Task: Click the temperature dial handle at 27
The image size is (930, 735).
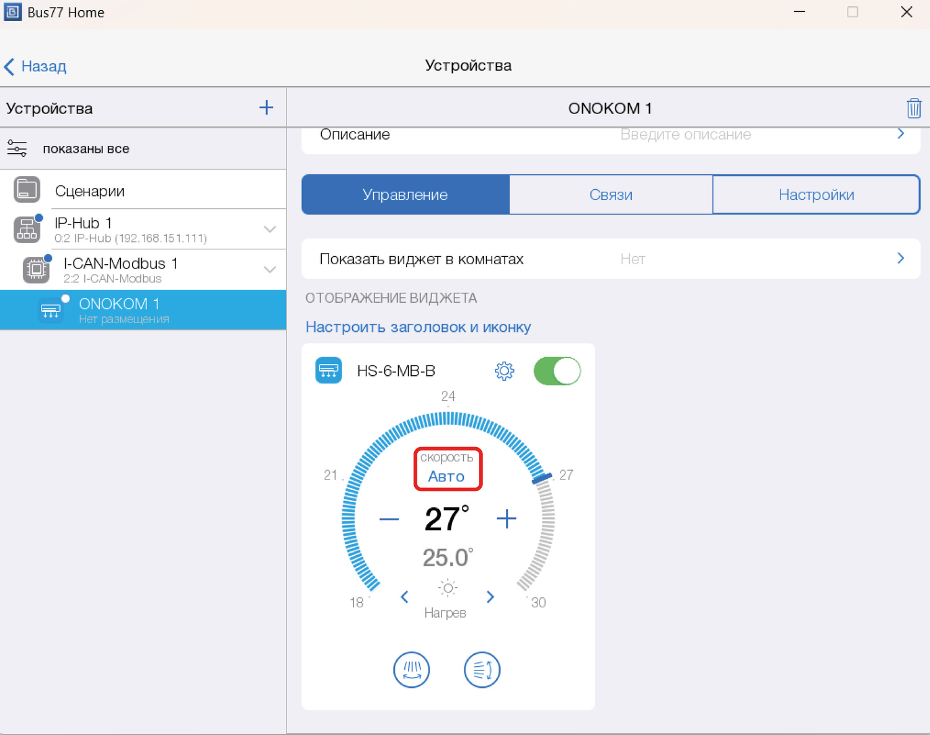Action: (x=542, y=478)
